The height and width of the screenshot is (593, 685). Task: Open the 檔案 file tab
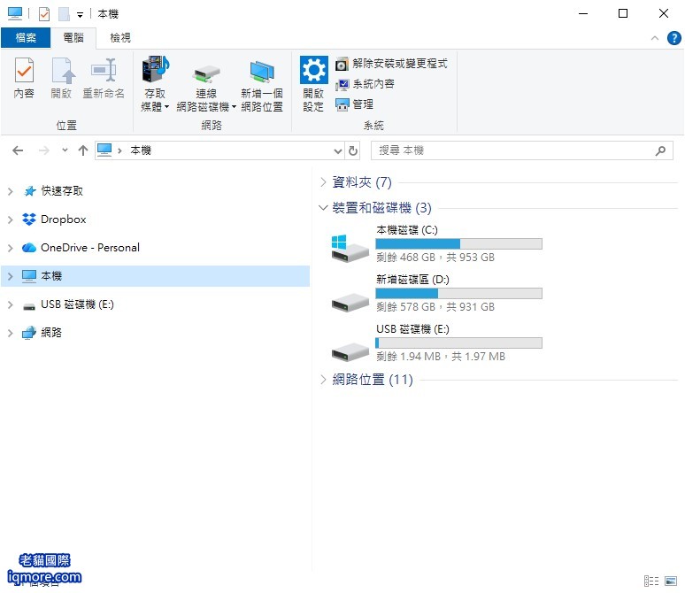(x=26, y=38)
